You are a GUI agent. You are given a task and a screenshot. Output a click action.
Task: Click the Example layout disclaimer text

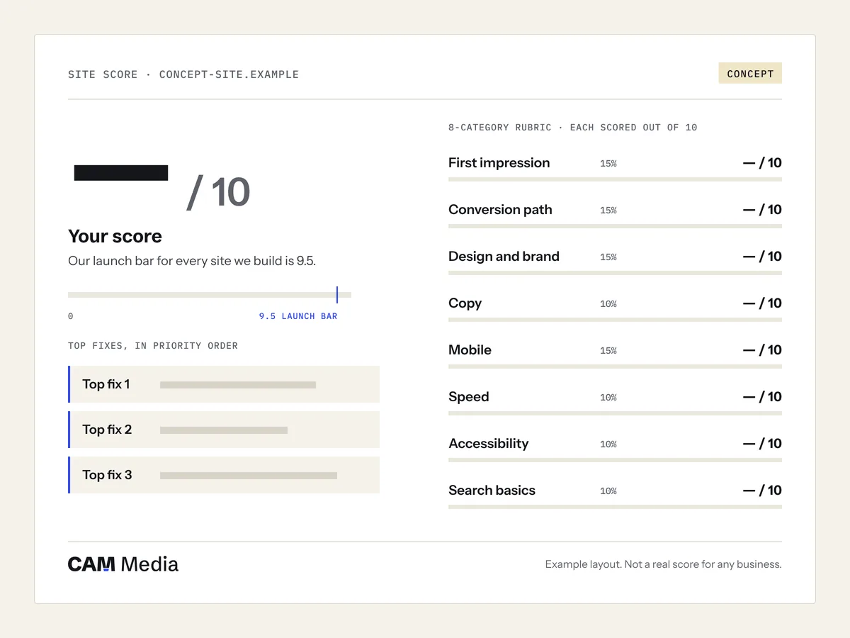663,565
